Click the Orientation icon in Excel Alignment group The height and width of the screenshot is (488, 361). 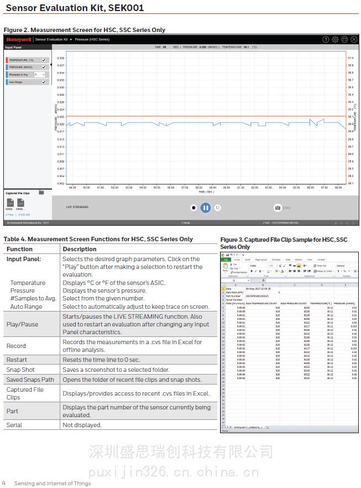305,266
